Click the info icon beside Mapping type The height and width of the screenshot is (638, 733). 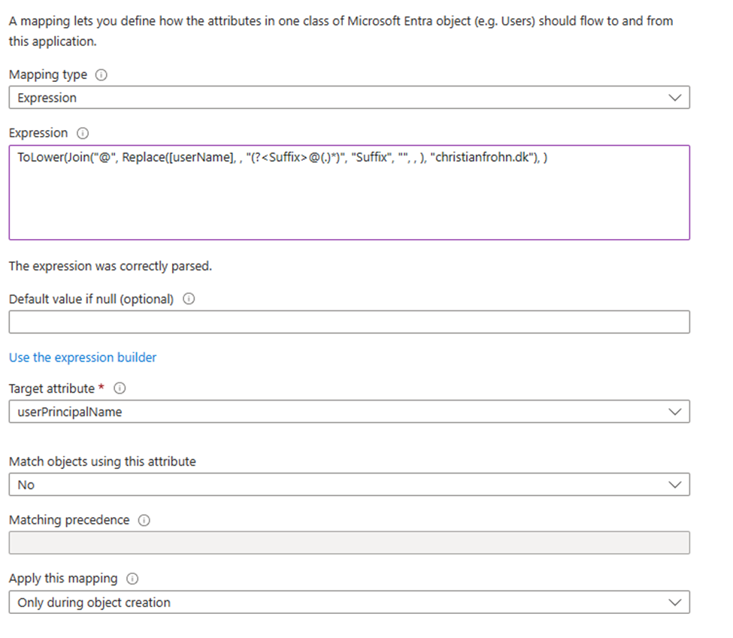[101, 75]
